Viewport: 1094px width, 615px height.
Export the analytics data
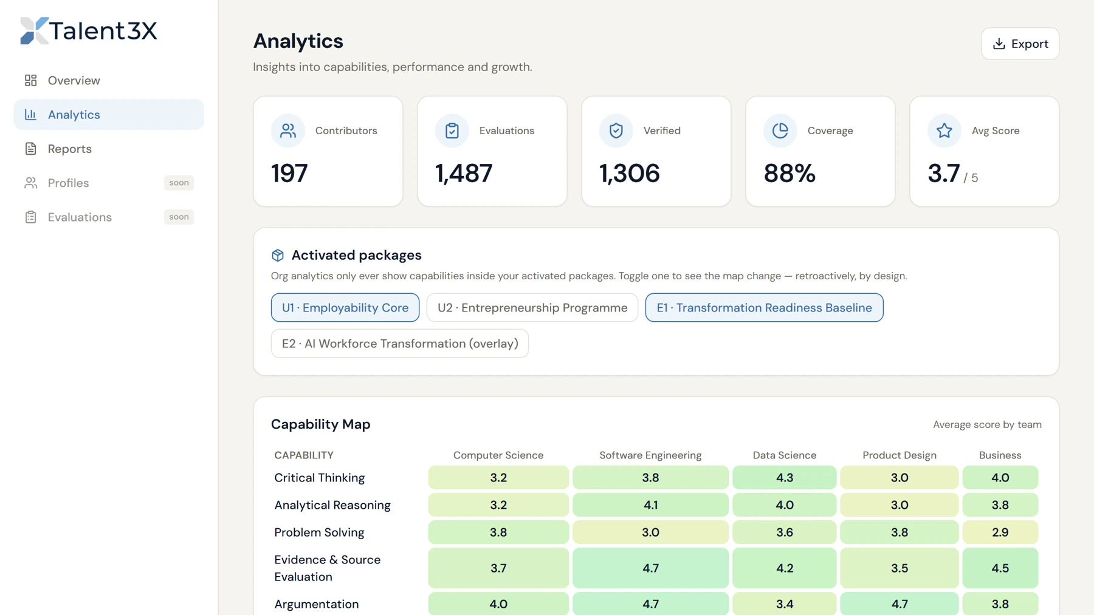[1020, 44]
